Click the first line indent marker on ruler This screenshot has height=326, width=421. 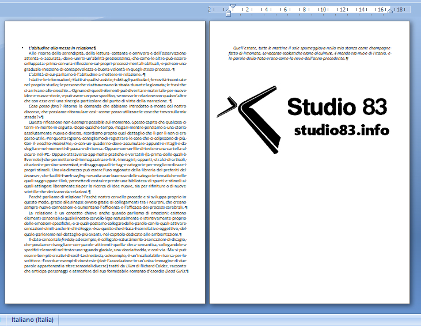233,7
